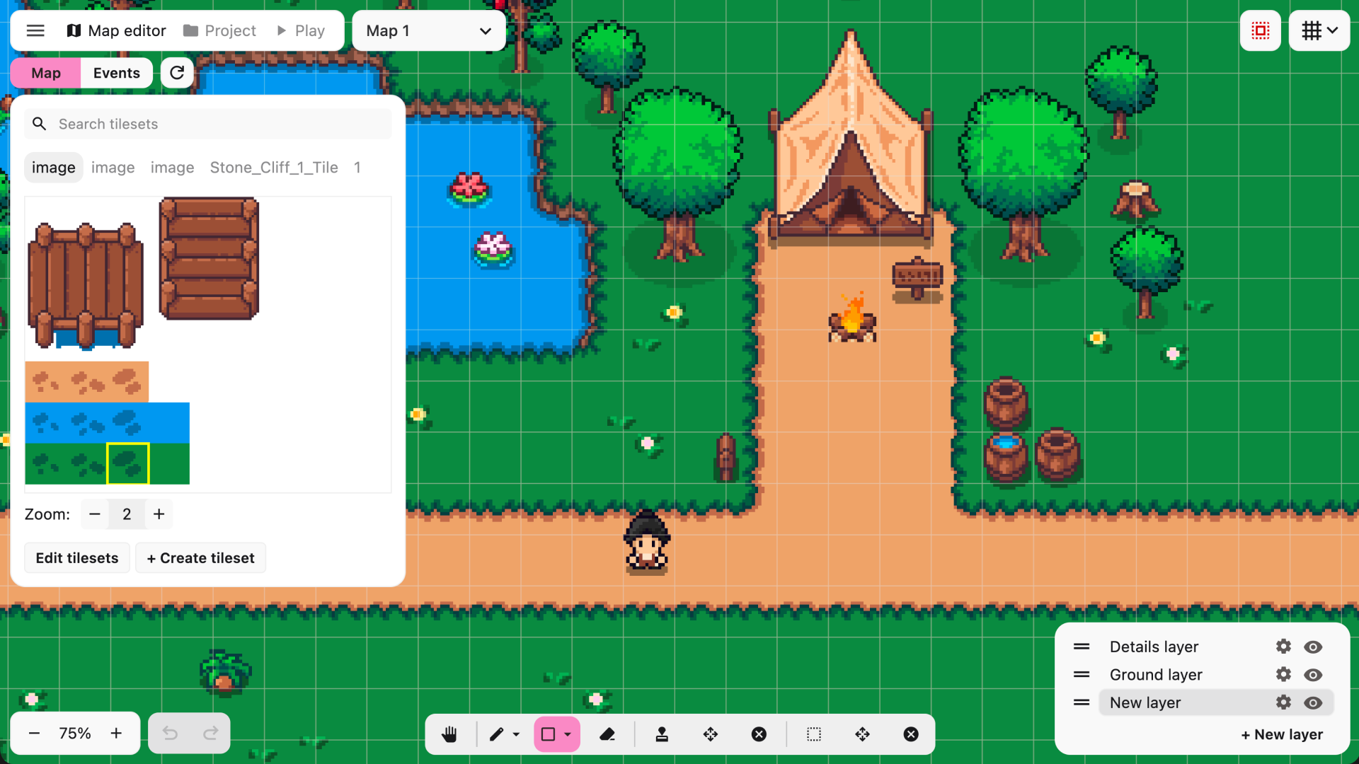Zoom in the map view
This screenshot has height=764, width=1359.
click(116, 733)
